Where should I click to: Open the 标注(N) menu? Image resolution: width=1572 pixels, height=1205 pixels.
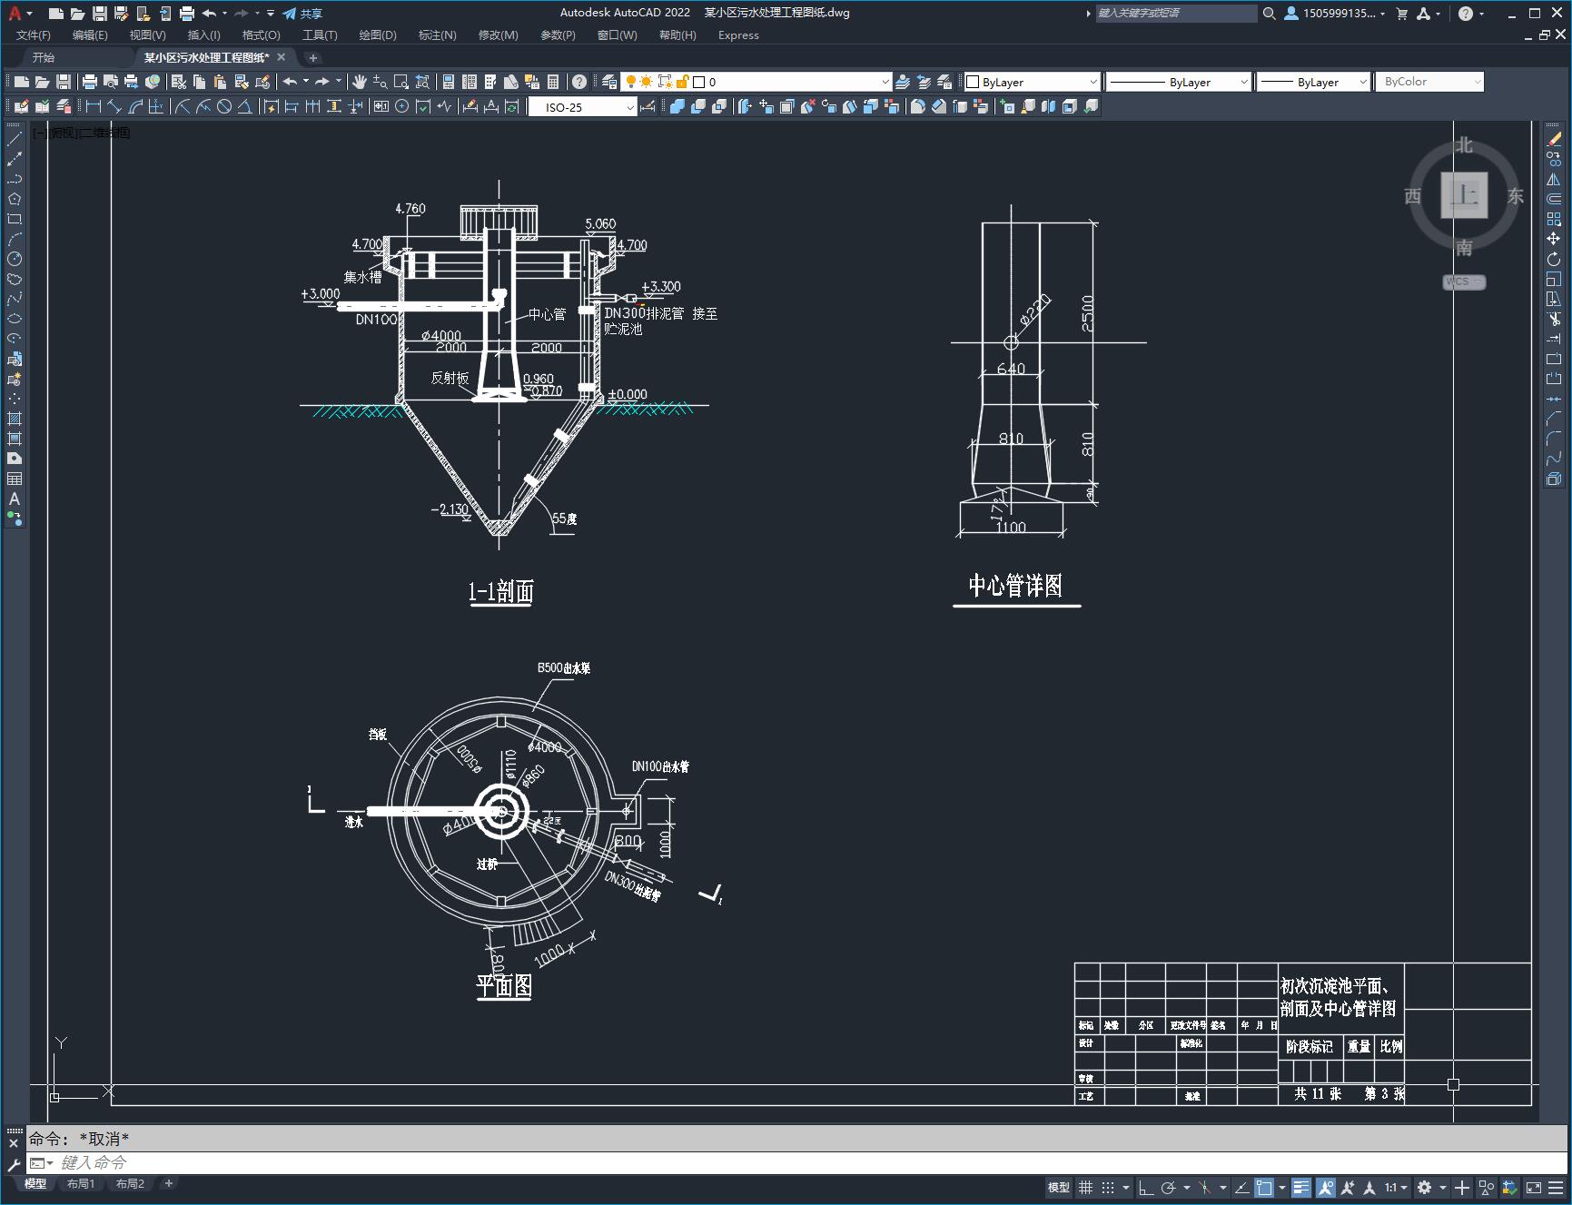click(x=437, y=35)
